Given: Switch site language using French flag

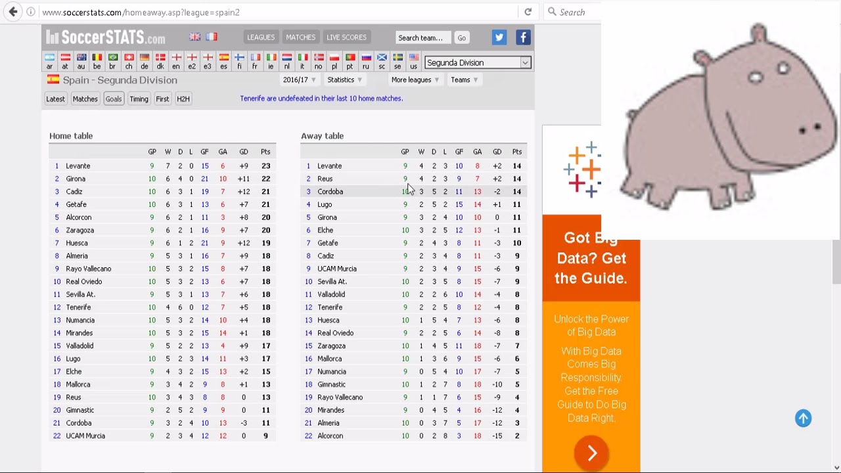Looking at the screenshot, I should pos(212,37).
